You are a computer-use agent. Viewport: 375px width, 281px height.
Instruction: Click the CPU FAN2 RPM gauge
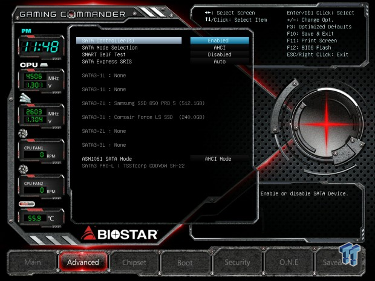pyautogui.click(x=41, y=186)
